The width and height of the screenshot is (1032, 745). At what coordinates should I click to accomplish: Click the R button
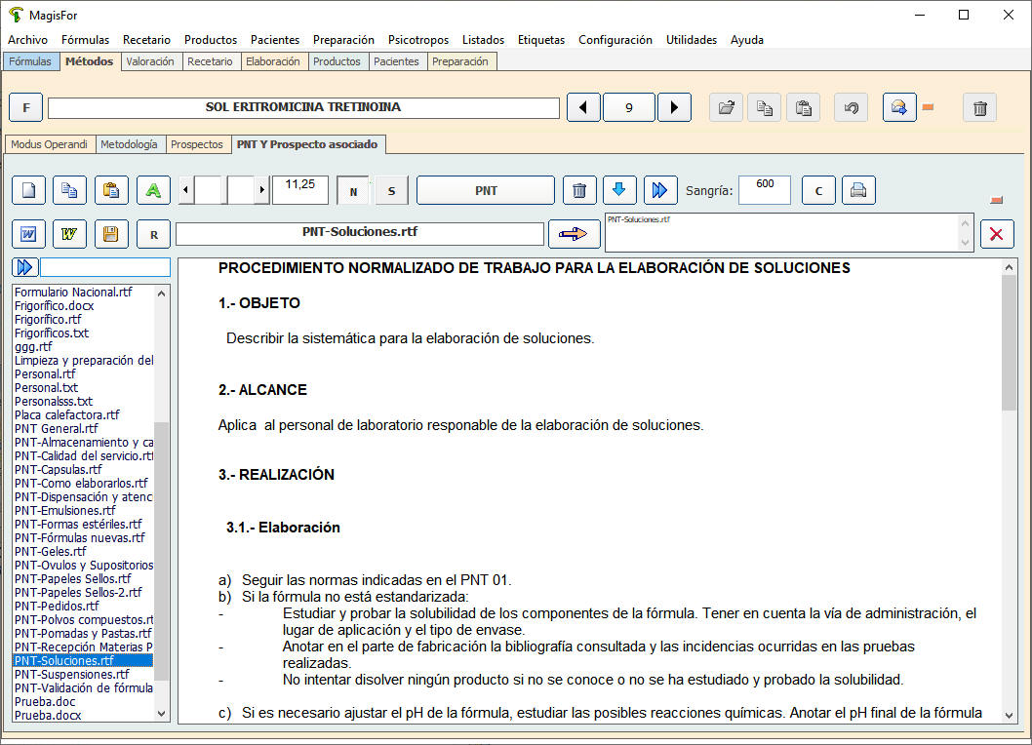pyautogui.click(x=153, y=234)
